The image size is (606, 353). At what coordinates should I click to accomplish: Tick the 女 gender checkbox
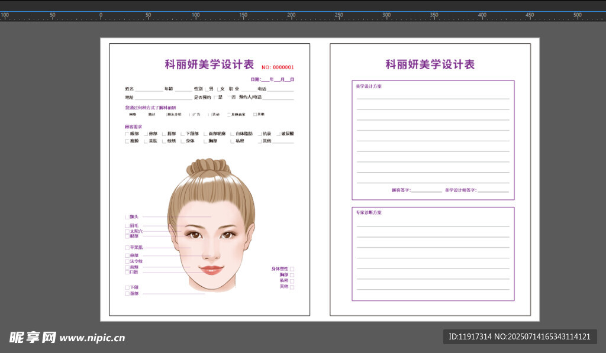tap(218, 89)
